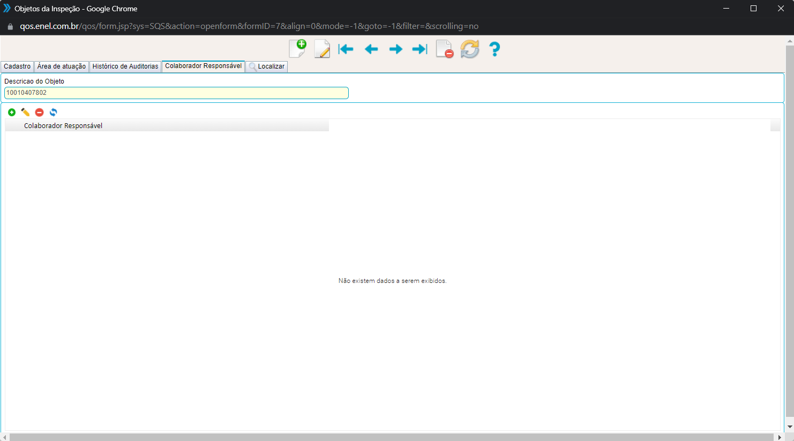
Task: Add a collaborator with green plus button
Action: coord(12,112)
